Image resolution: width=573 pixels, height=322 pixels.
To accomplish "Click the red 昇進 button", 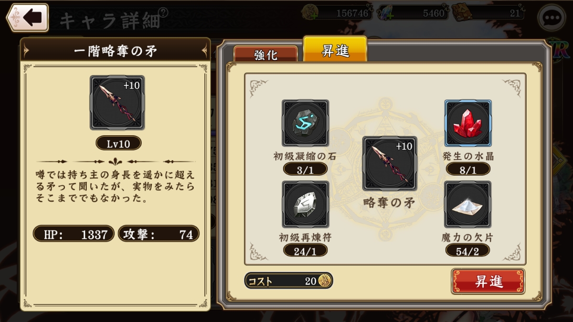I will pyautogui.click(x=488, y=281).
